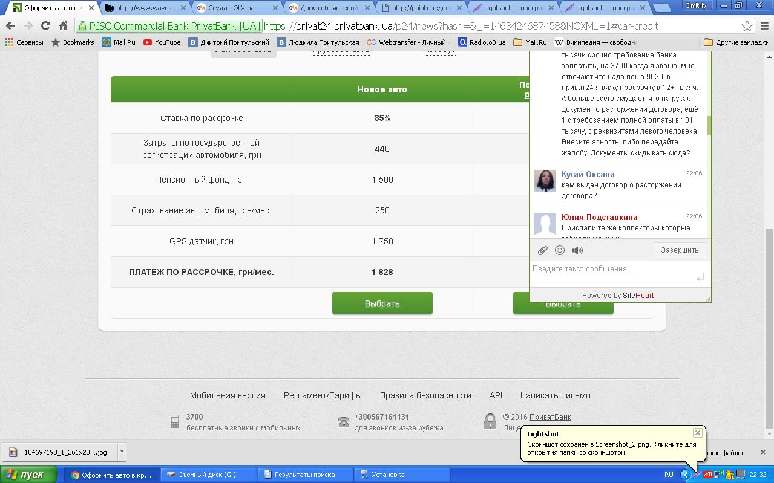Click Завершить to end the chat
Image resolution: width=774 pixels, height=483 pixels.
[680, 250]
